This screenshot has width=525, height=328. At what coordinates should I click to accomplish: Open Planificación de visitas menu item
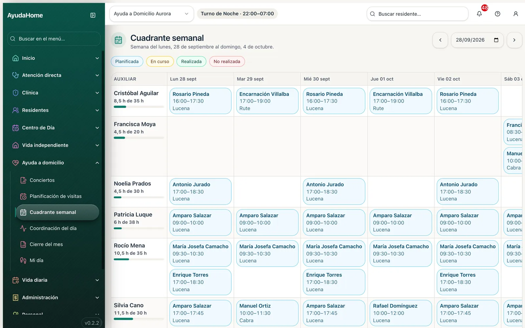tap(57, 196)
